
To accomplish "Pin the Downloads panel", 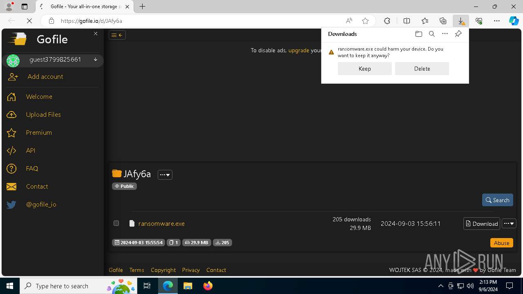I will click(458, 34).
